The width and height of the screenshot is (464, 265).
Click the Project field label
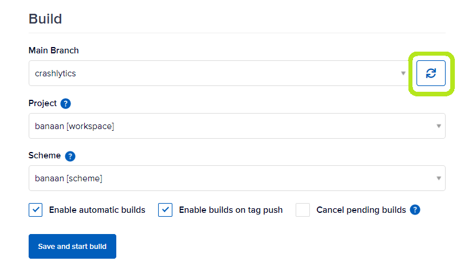click(x=42, y=103)
